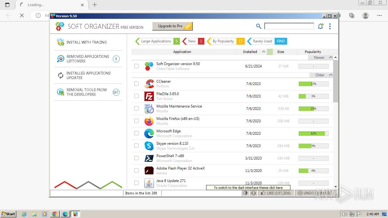
Task: Sort by Popularity column header
Action: click(x=313, y=52)
